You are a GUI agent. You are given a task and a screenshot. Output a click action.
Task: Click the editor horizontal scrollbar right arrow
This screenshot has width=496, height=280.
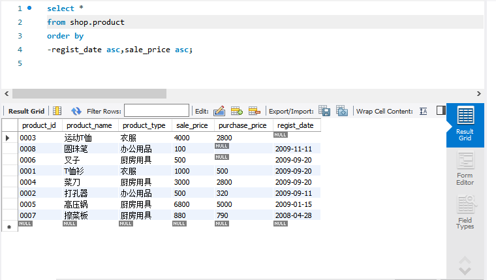[479, 93]
